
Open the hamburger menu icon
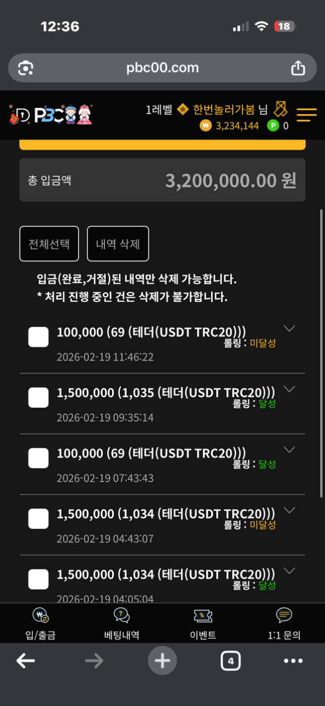[x=307, y=115]
